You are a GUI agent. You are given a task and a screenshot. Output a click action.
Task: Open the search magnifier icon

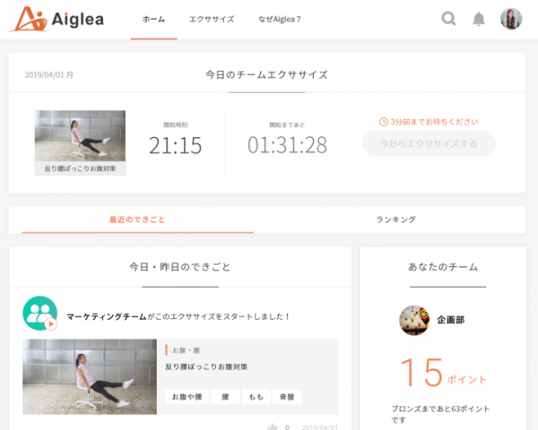coord(448,19)
